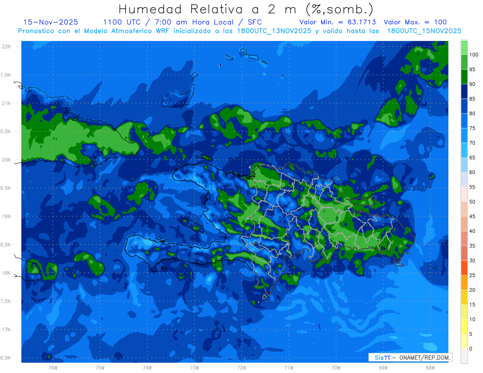Click the '71W' longitude label
This screenshot has height=373, width=483.
pyautogui.click(x=289, y=367)
